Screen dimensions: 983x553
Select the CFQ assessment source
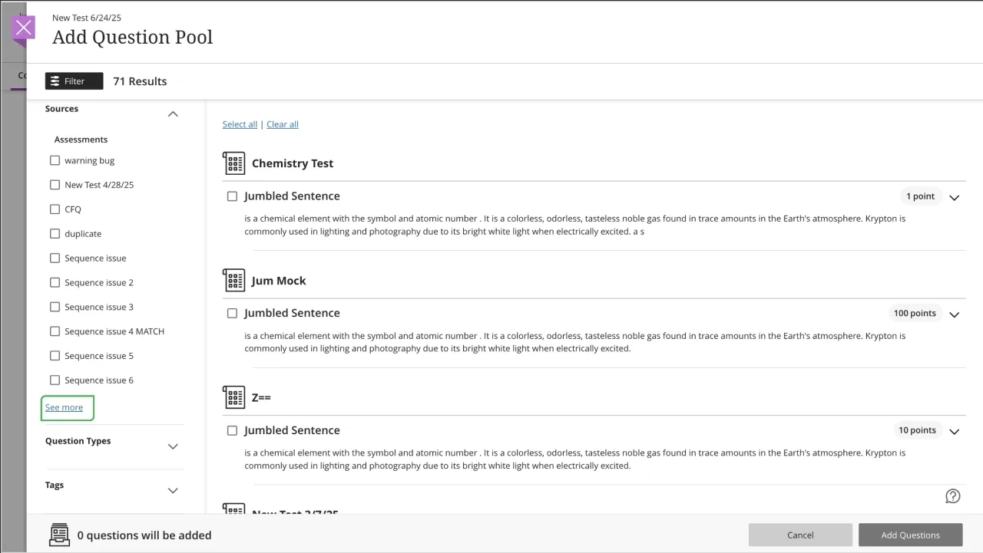55,209
